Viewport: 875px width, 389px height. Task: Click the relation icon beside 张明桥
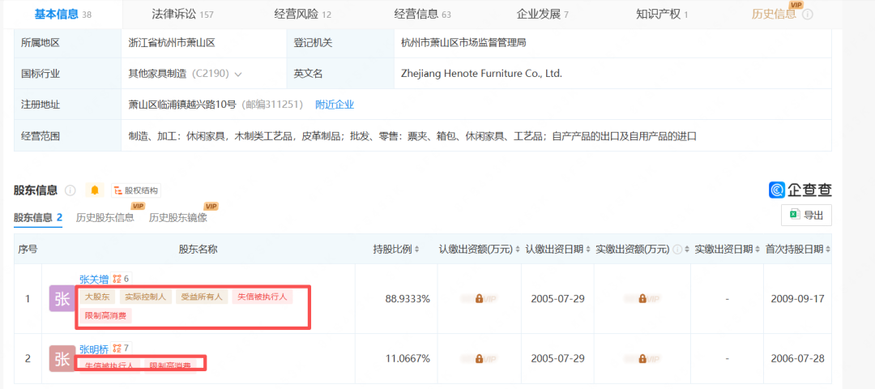pyautogui.click(x=117, y=348)
